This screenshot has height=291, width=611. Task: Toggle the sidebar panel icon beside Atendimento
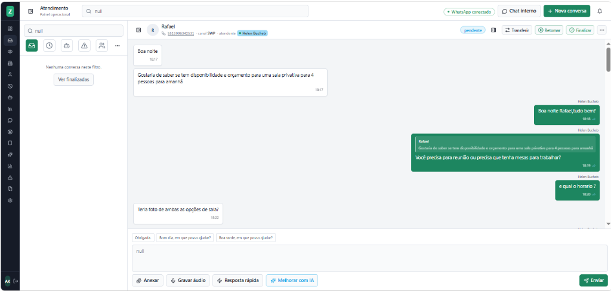tap(30, 11)
